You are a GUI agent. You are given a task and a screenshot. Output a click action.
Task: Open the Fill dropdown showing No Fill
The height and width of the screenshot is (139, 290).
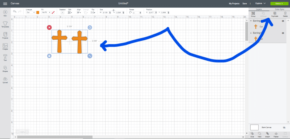46,12
